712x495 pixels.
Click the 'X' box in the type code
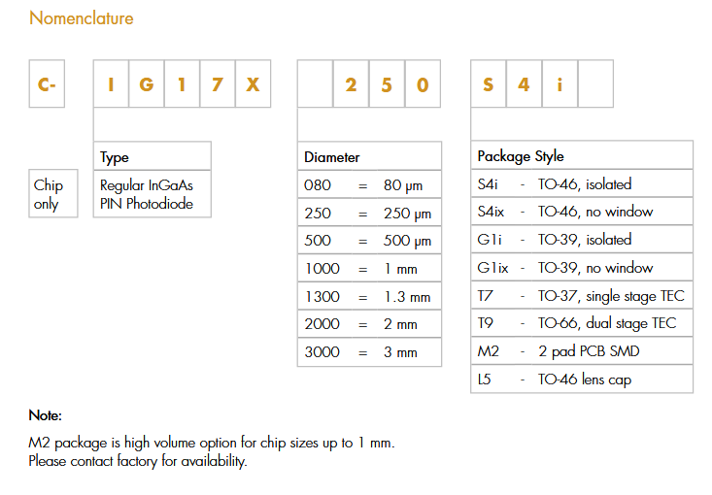coord(253,84)
